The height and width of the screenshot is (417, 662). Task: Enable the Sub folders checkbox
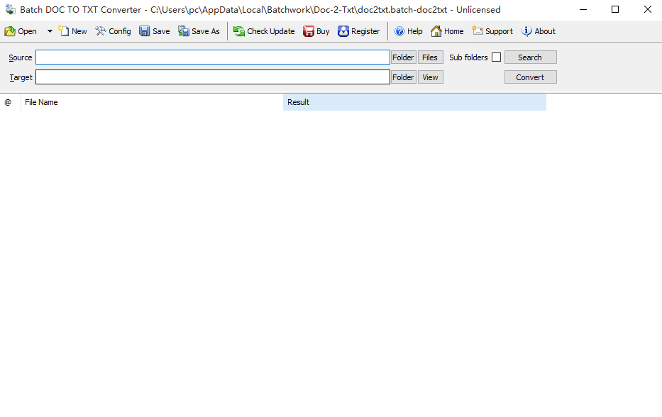pos(497,57)
